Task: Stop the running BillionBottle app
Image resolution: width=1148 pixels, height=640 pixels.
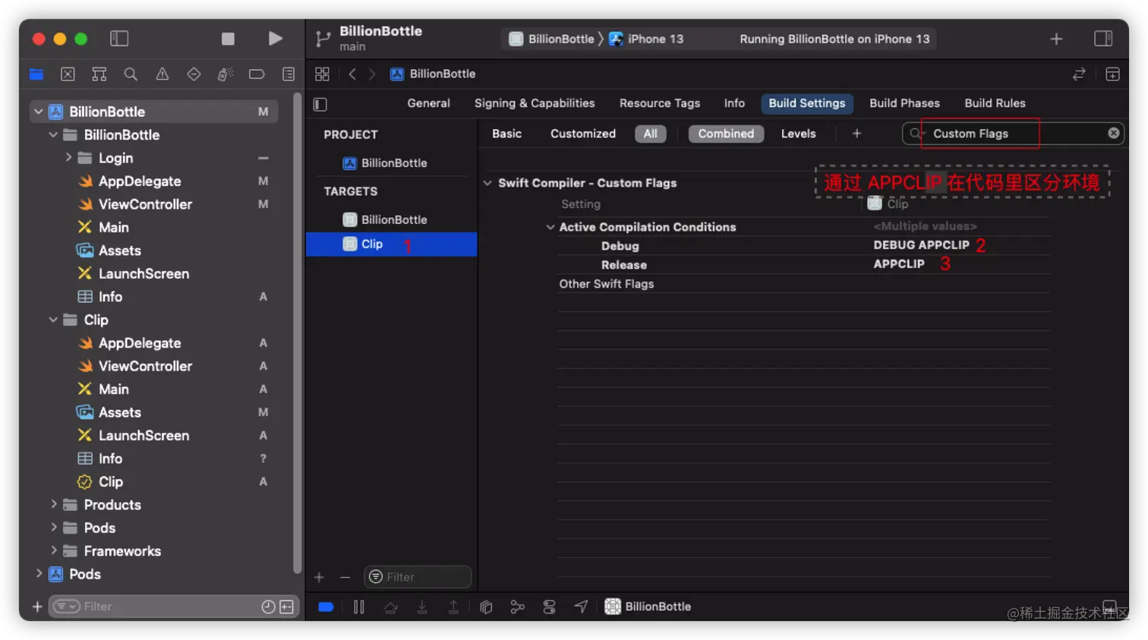Action: (x=228, y=39)
